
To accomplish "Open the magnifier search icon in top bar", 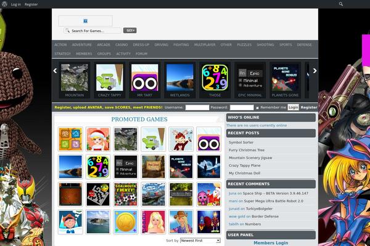I will pos(341,4).
